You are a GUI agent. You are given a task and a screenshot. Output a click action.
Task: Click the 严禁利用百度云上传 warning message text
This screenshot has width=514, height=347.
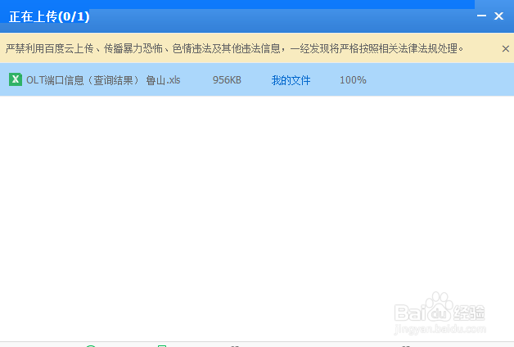point(235,49)
